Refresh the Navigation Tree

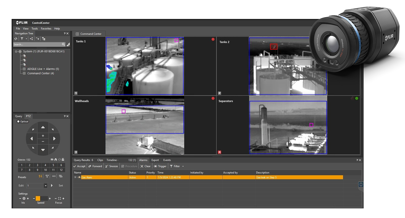(16, 39)
